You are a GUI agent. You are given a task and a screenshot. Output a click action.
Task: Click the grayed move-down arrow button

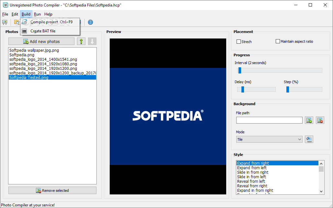coord(92,41)
